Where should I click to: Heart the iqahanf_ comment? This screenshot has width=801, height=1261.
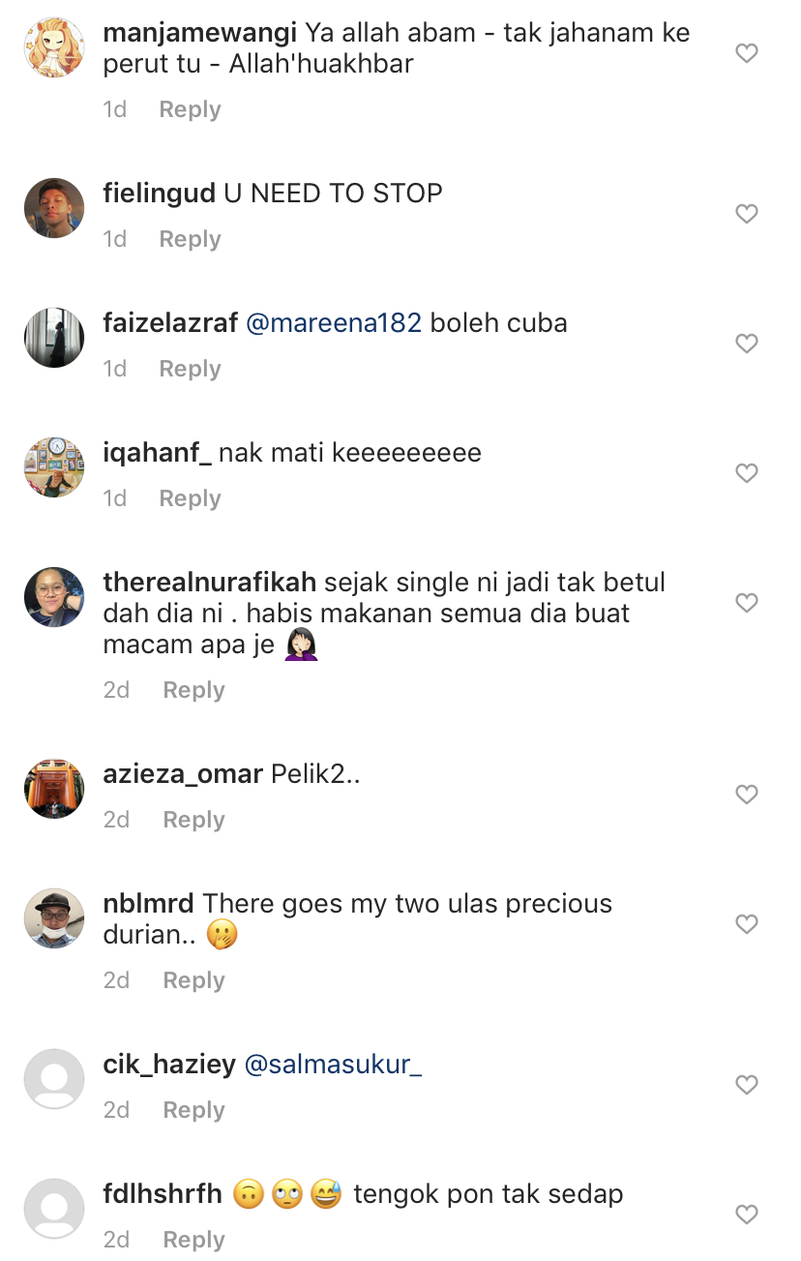pyautogui.click(x=746, y=473)
